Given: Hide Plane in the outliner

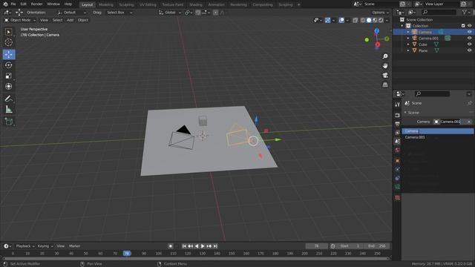Looking at the screenshot, I should click(x=469, y=50).
